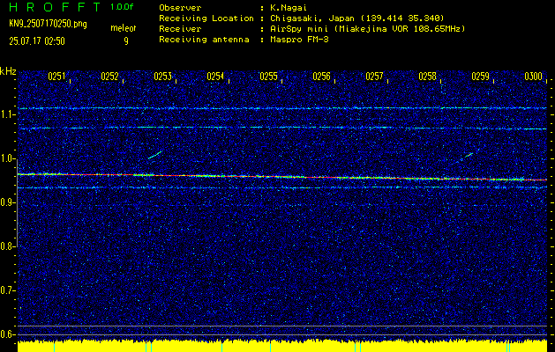Screen dimensions: 555x352
Task: Click the meteor count label text
Action: click(124, 28)
